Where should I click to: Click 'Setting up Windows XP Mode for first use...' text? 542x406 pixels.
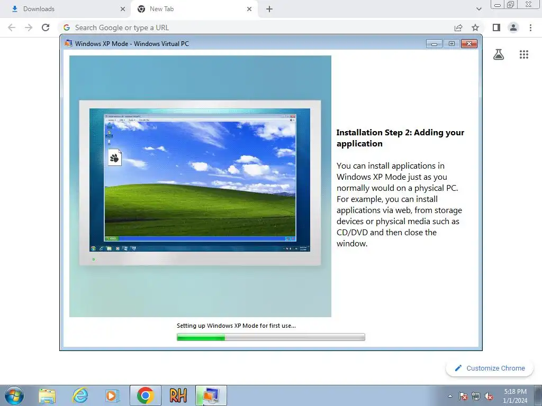point(236,326)
